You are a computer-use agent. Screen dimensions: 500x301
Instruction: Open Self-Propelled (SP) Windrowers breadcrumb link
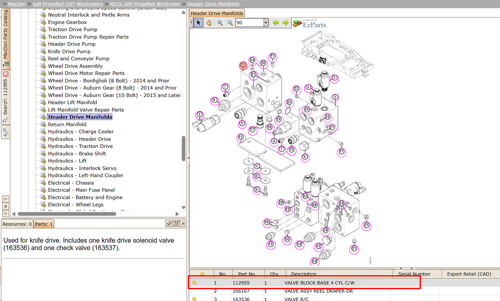tap(68, 4)
